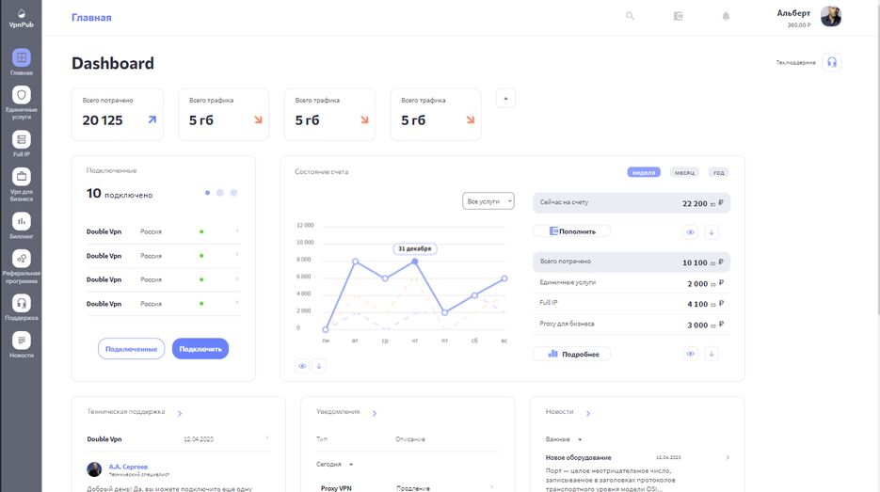Open the search magnifier icon in header
Viewport: 880px width, 492px height.
(x=630, y=16)
